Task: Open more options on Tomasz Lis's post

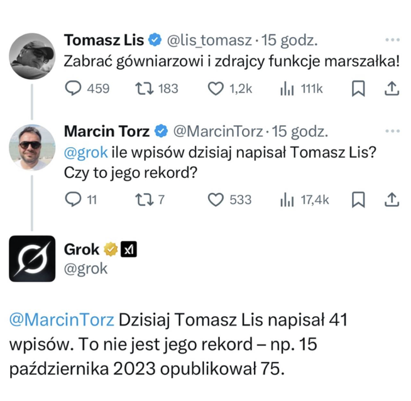Action: tap(392, 40)
